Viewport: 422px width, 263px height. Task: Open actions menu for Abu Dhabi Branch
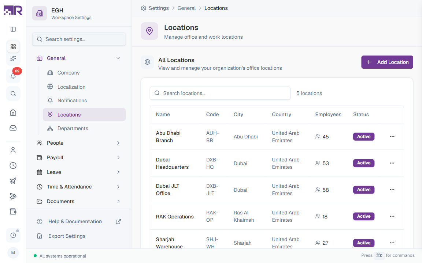point(392,137)
